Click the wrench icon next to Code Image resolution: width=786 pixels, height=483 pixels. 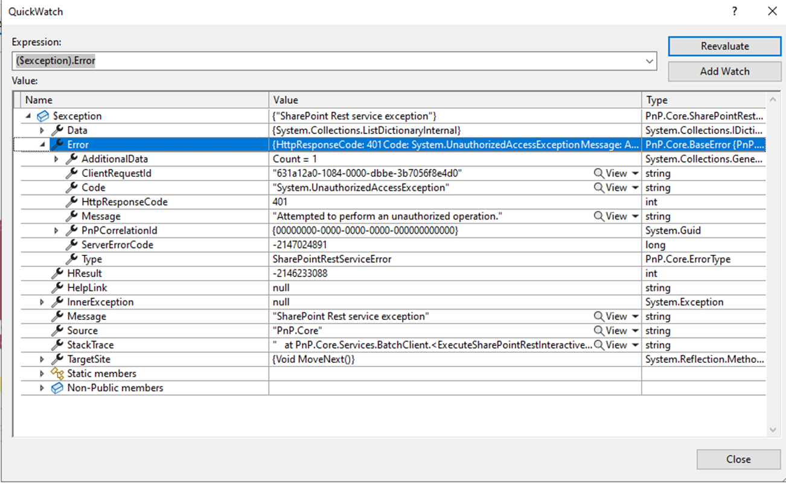(72, 187)
